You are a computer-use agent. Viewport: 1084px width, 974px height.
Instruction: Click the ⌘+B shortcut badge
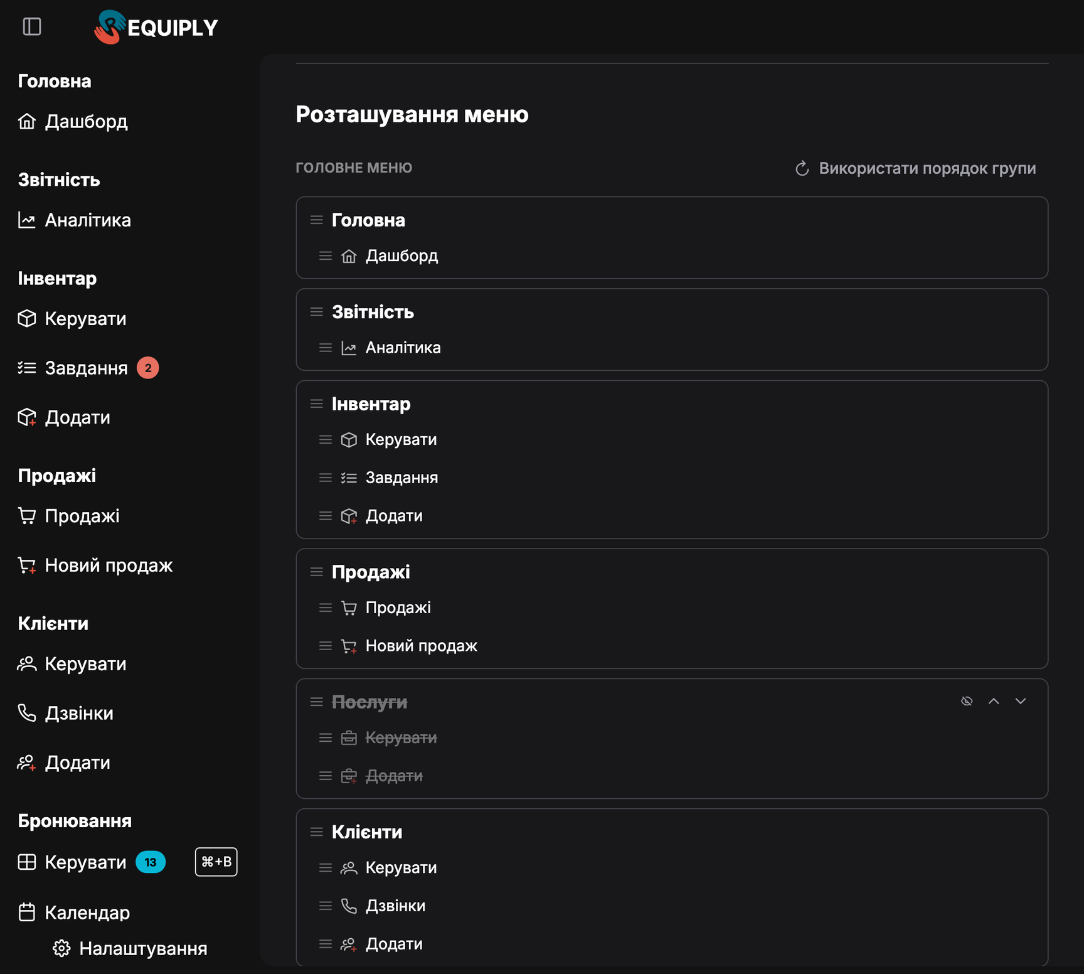(216, 862)
